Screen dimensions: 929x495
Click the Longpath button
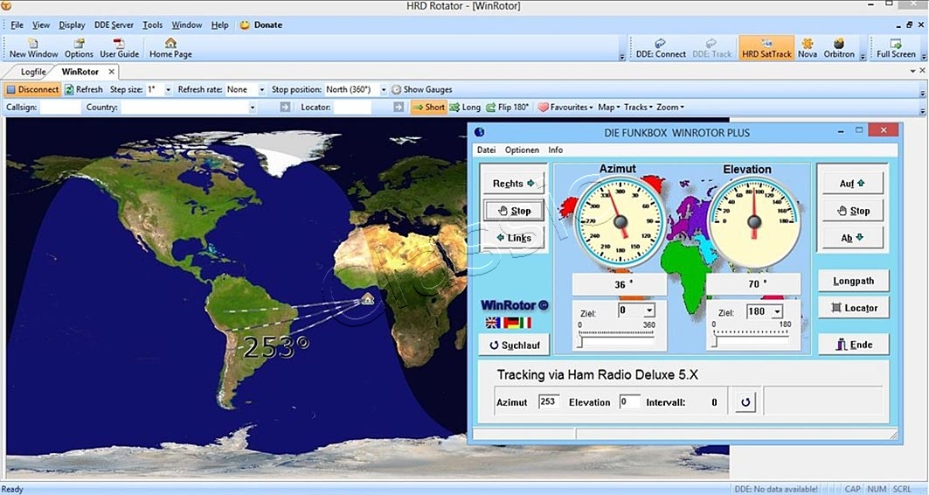point(853,281)
